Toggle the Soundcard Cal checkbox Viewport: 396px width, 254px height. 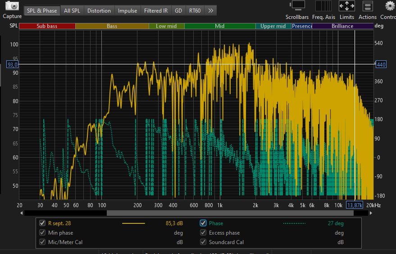coord(203,242)
